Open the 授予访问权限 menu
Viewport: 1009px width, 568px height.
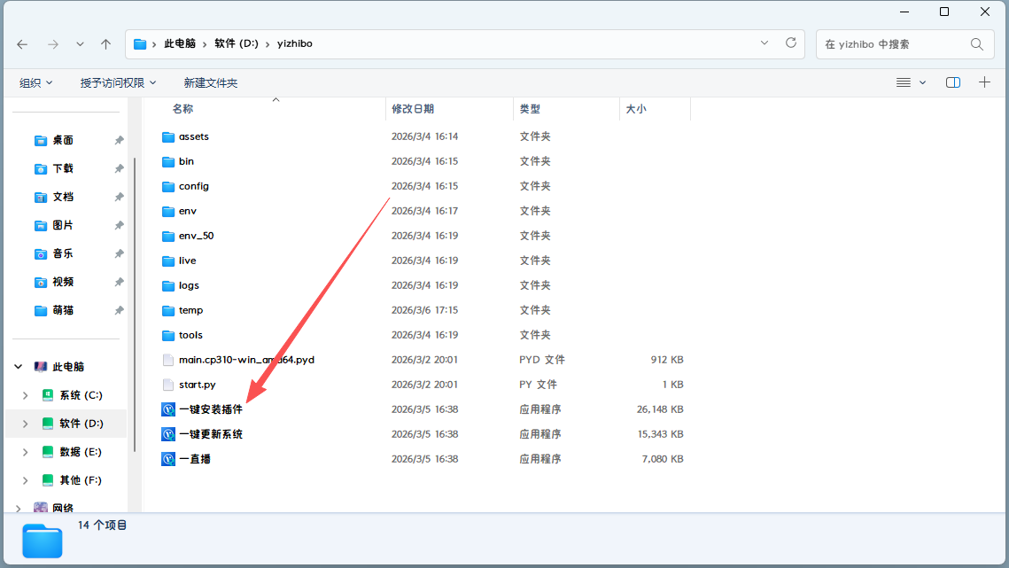pyautogui.click(x=118, y=82)
